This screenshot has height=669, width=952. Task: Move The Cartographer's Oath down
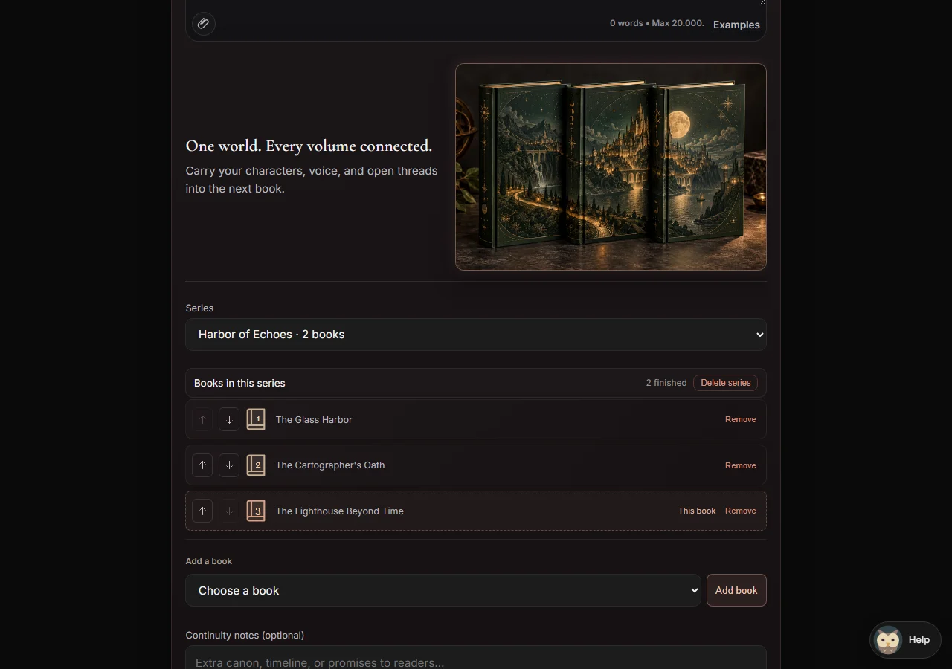(229, 465)
